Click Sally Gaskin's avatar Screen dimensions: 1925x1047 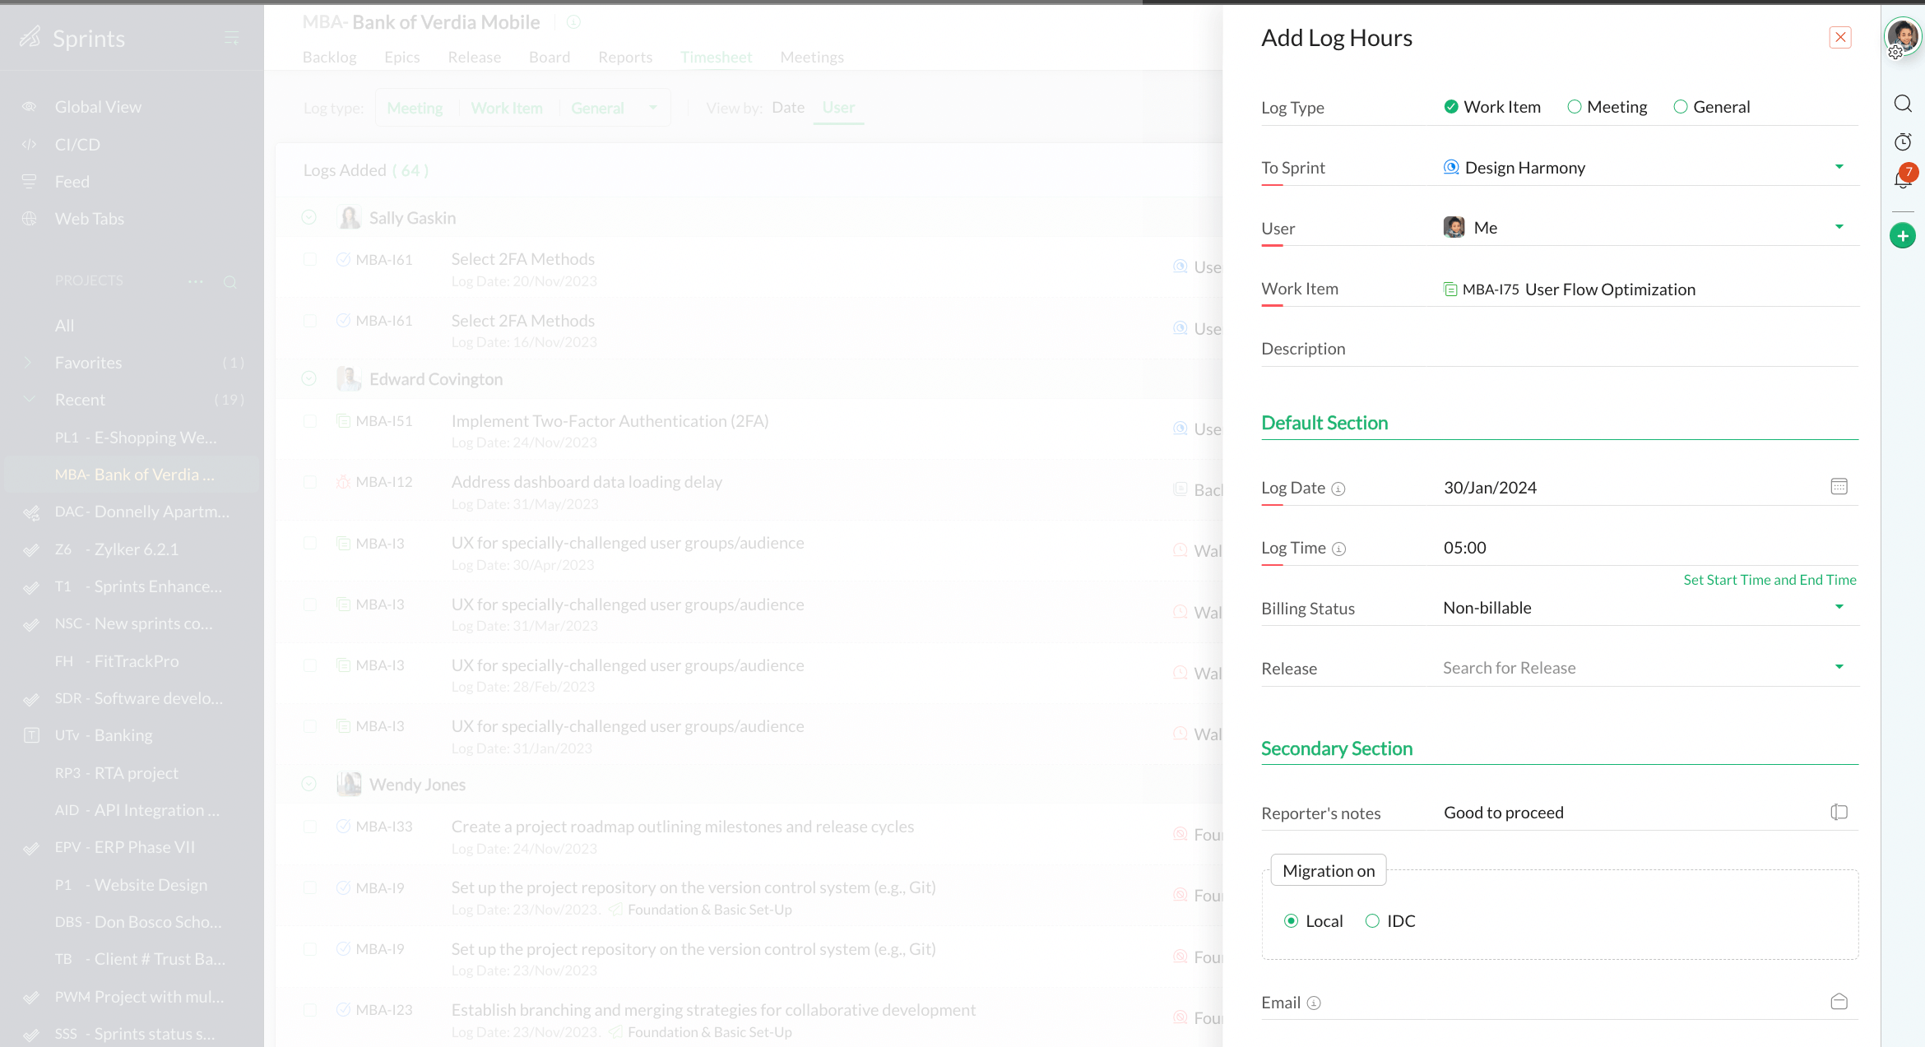click(350, 218)
